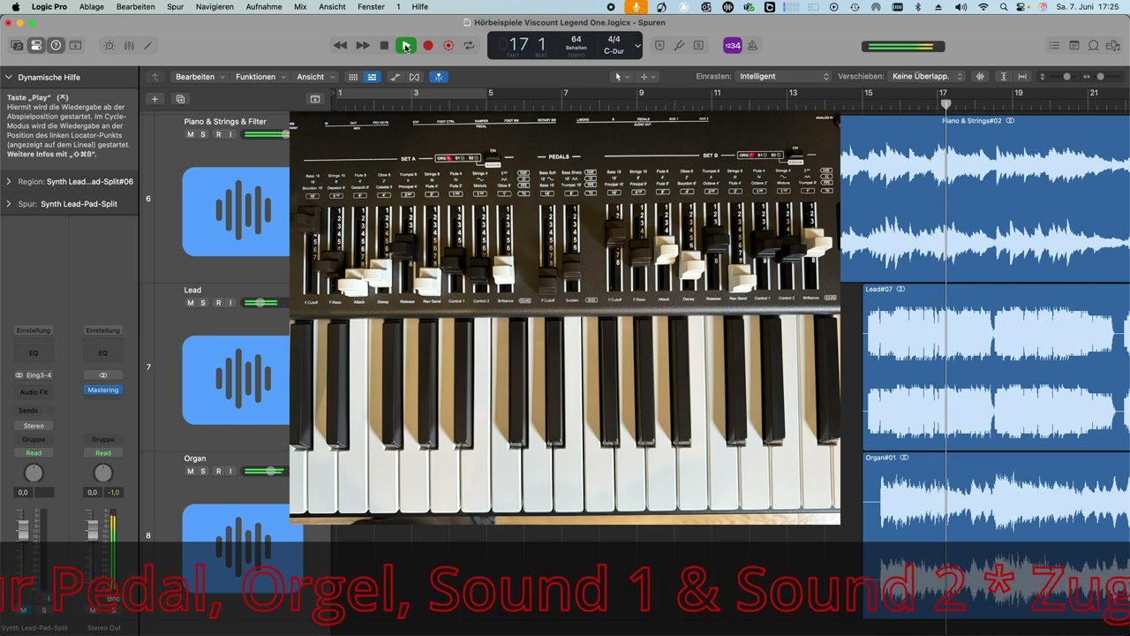Record-enable the Organ track
The image size is (1130, 636).
[218, 472]
